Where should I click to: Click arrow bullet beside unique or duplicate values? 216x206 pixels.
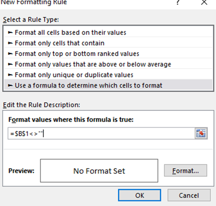(10, 75)
